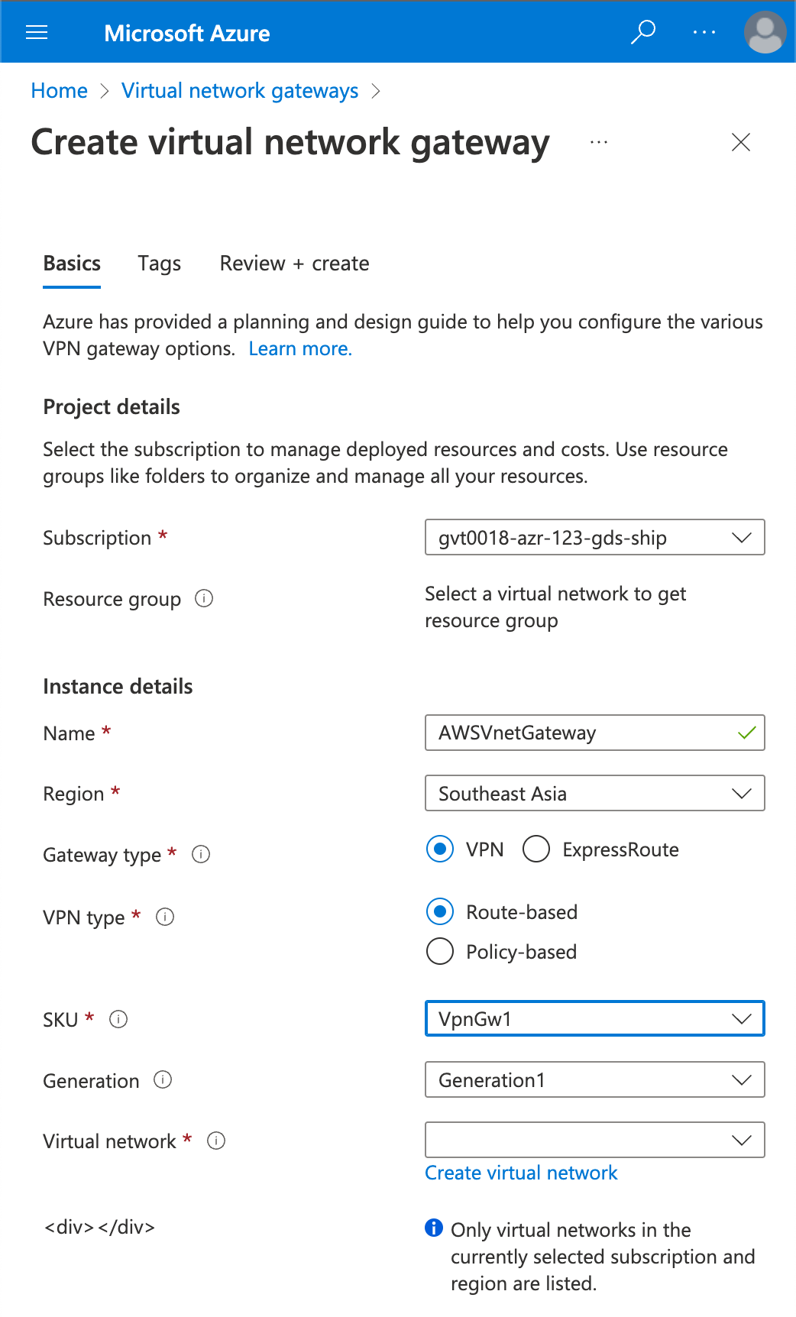Open the Subscription dropdown
Viewport: 796px width, 1317px height.
tap(594, 538)
